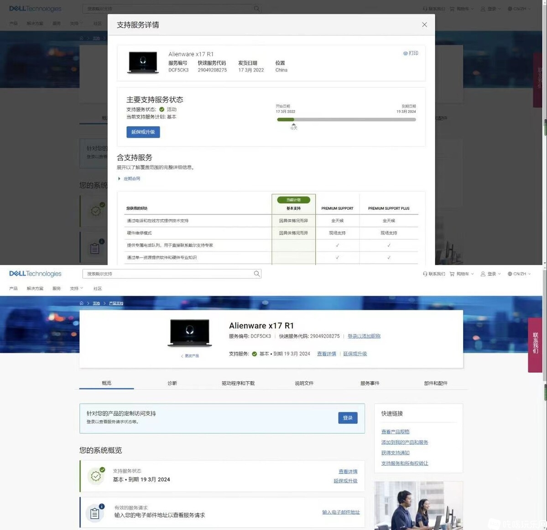Image resolution: width=547 pixels, height=530 pixels.
Task: Close the 支持服务详情 dialog
Action: 424,25
